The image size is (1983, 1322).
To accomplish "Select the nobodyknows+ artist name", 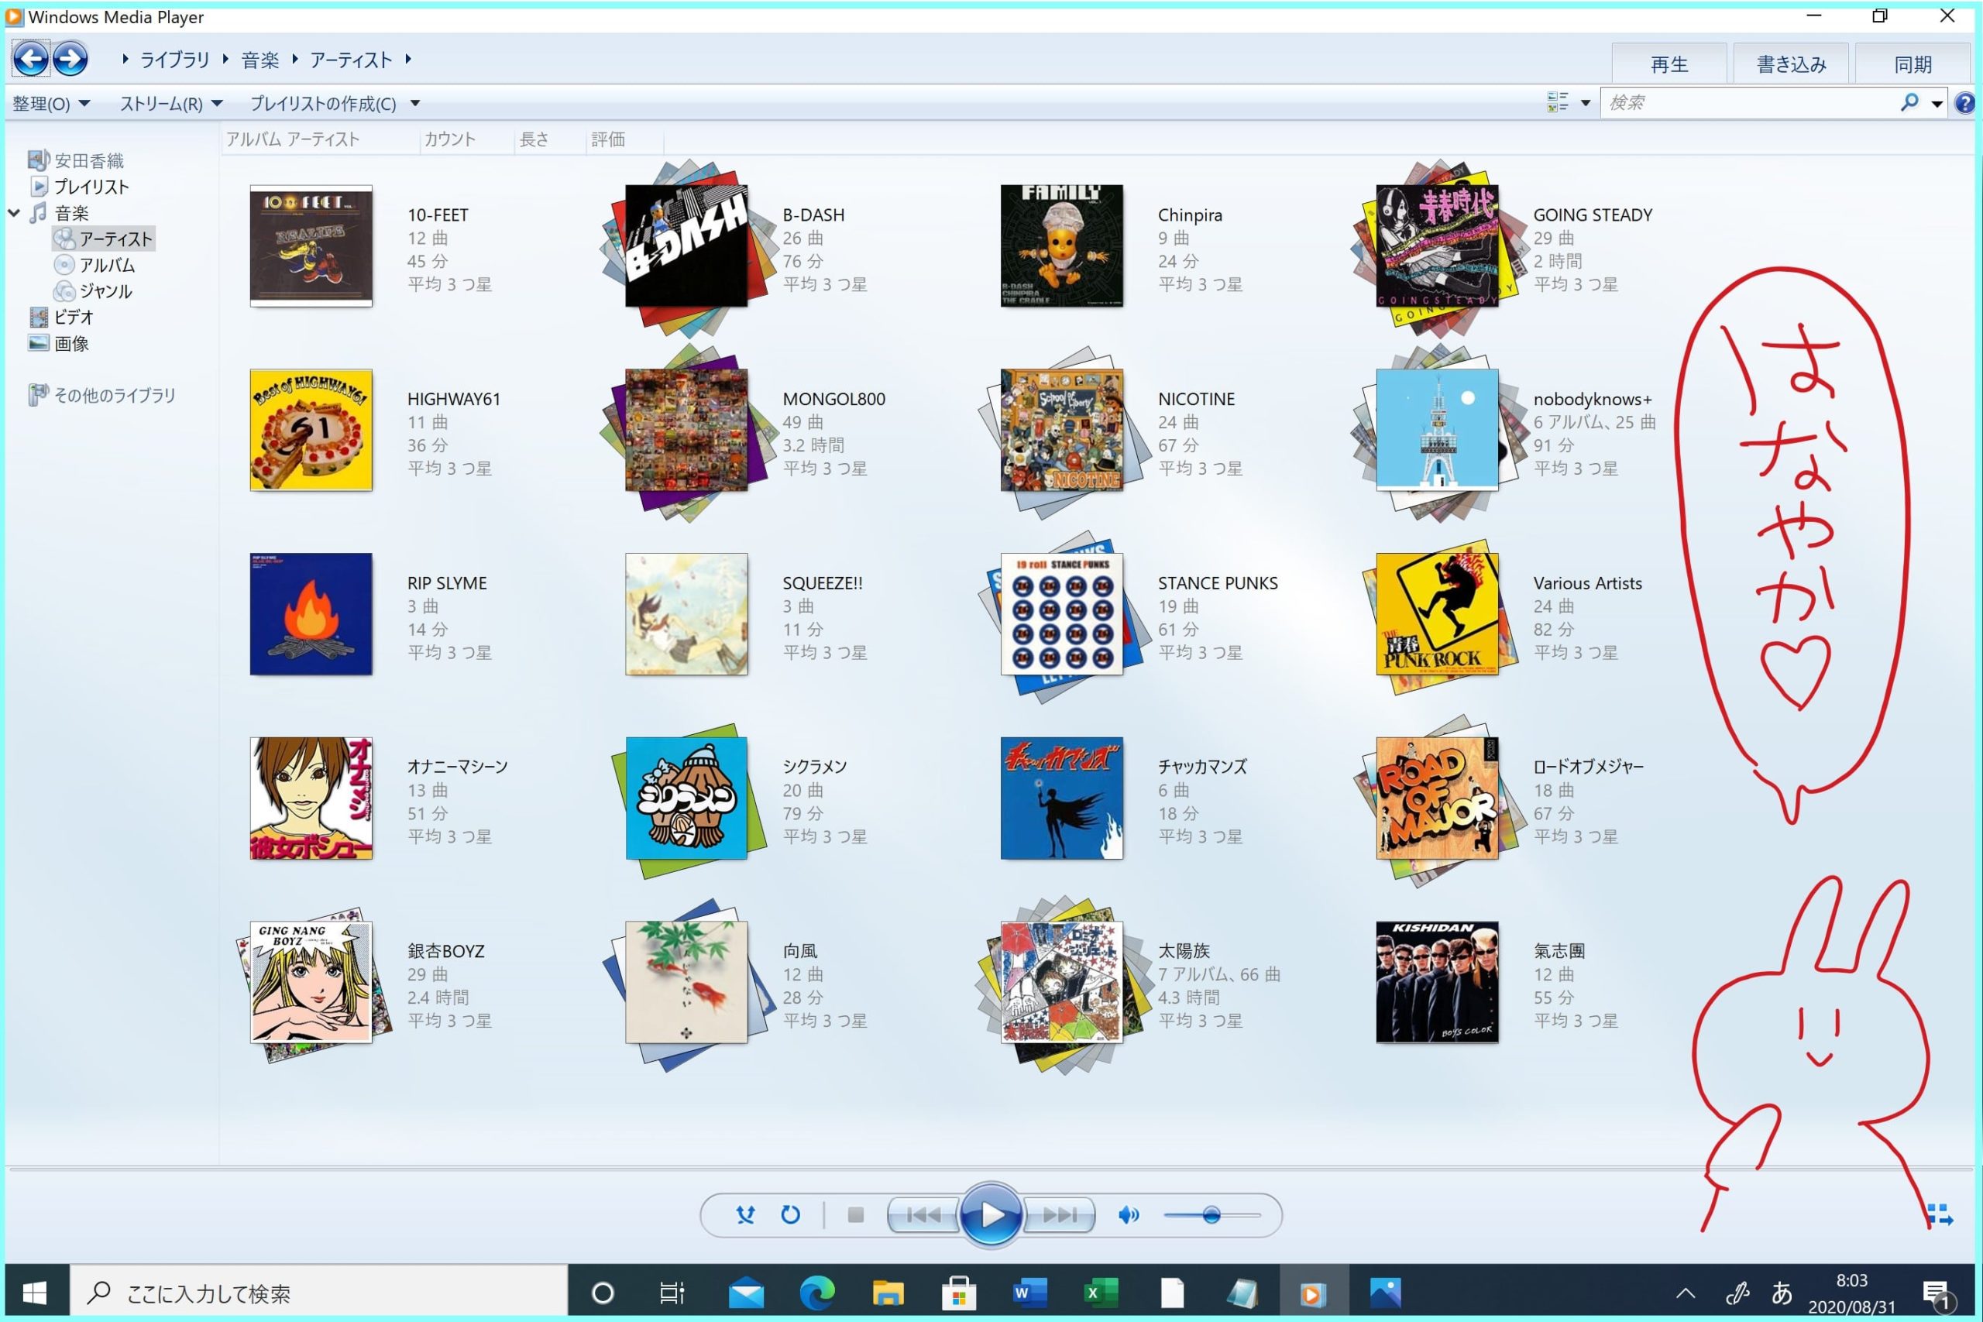I will click(1593, 399).
